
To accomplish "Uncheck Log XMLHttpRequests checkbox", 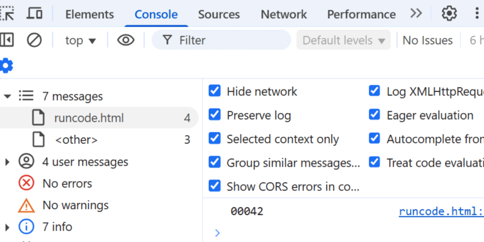I will 374,91.
